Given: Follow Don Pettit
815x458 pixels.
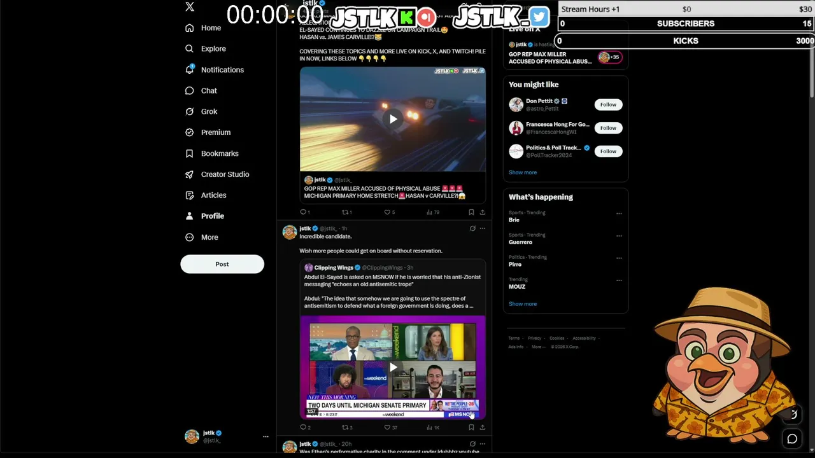Looking at the screenshot, I should click(608, 104).
